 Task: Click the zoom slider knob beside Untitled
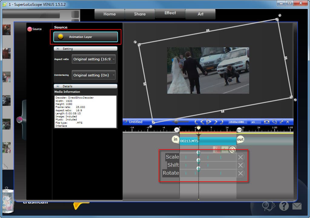tap(176, 122)
